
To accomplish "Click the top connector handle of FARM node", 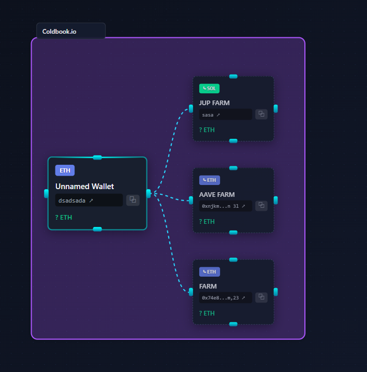I will [233, 260].
